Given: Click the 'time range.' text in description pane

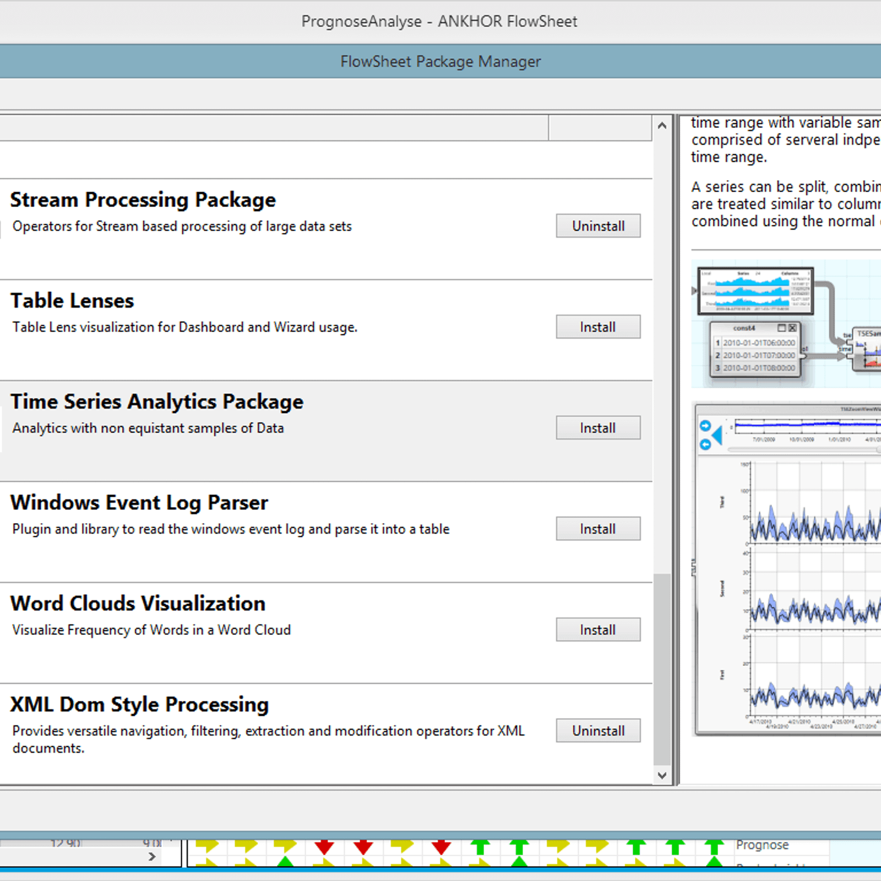Looking at the screenshot, I should [729, 157].
